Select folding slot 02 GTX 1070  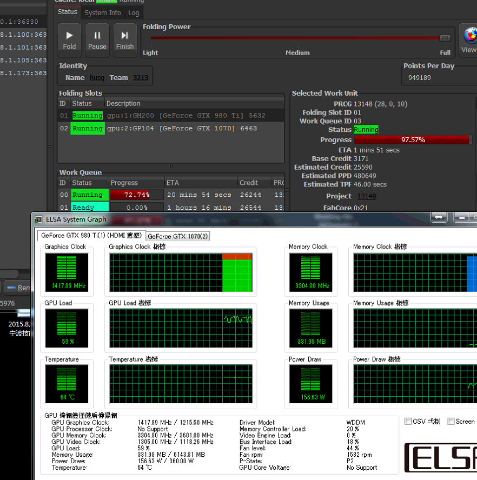pyautogui.click(x=171, y=128)
